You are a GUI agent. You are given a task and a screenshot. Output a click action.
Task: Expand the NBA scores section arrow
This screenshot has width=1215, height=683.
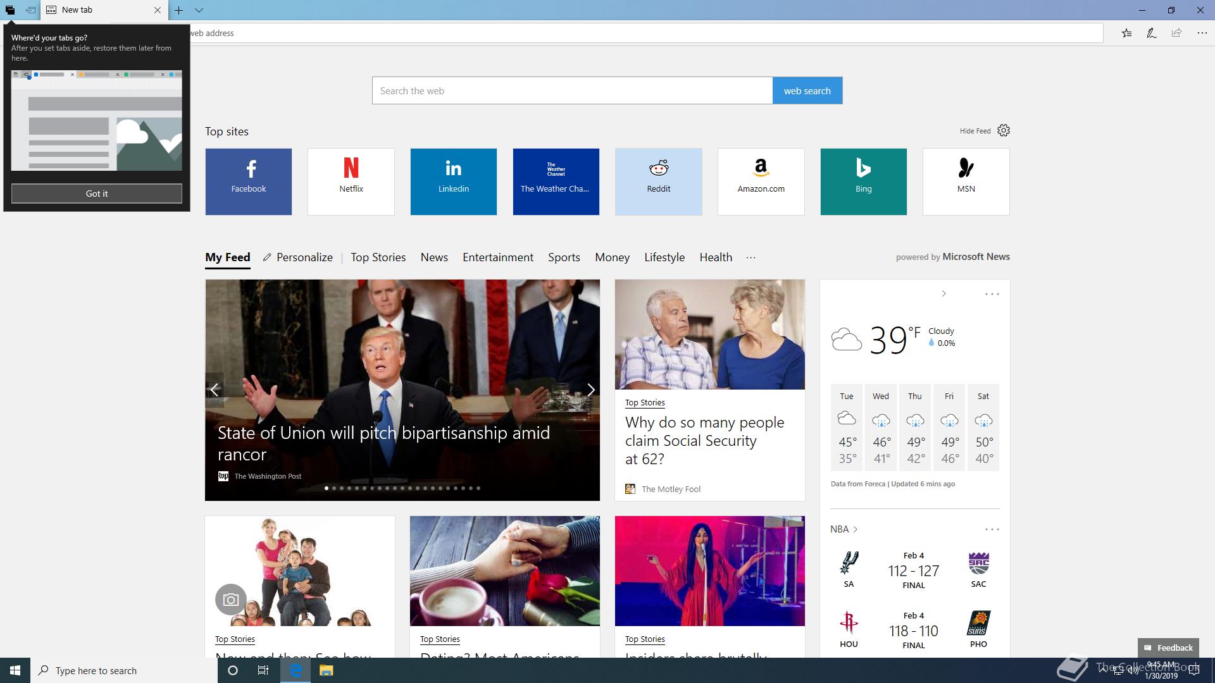click(x=855, y=529)
